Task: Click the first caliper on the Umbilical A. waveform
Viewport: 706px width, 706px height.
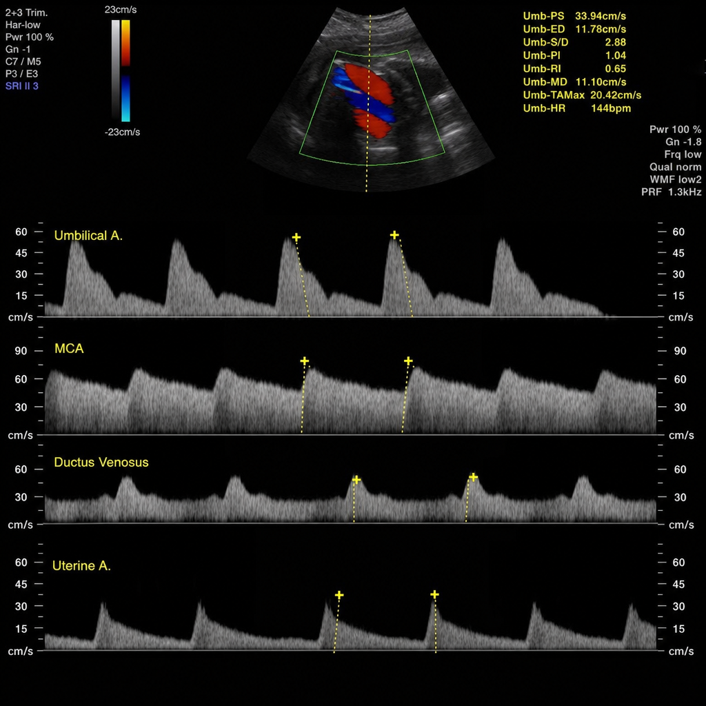Action: click(296, 237)
